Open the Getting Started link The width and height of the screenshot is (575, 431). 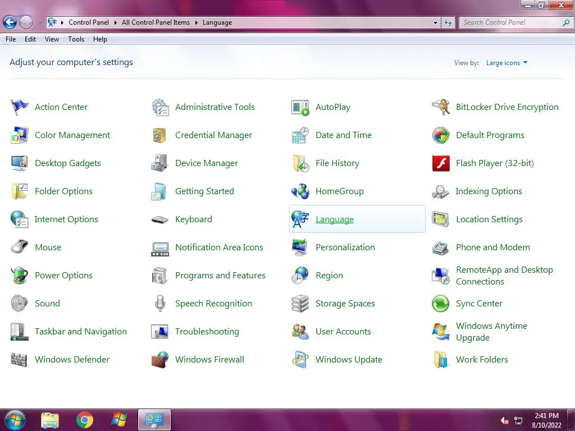click(x=204, y=191)
